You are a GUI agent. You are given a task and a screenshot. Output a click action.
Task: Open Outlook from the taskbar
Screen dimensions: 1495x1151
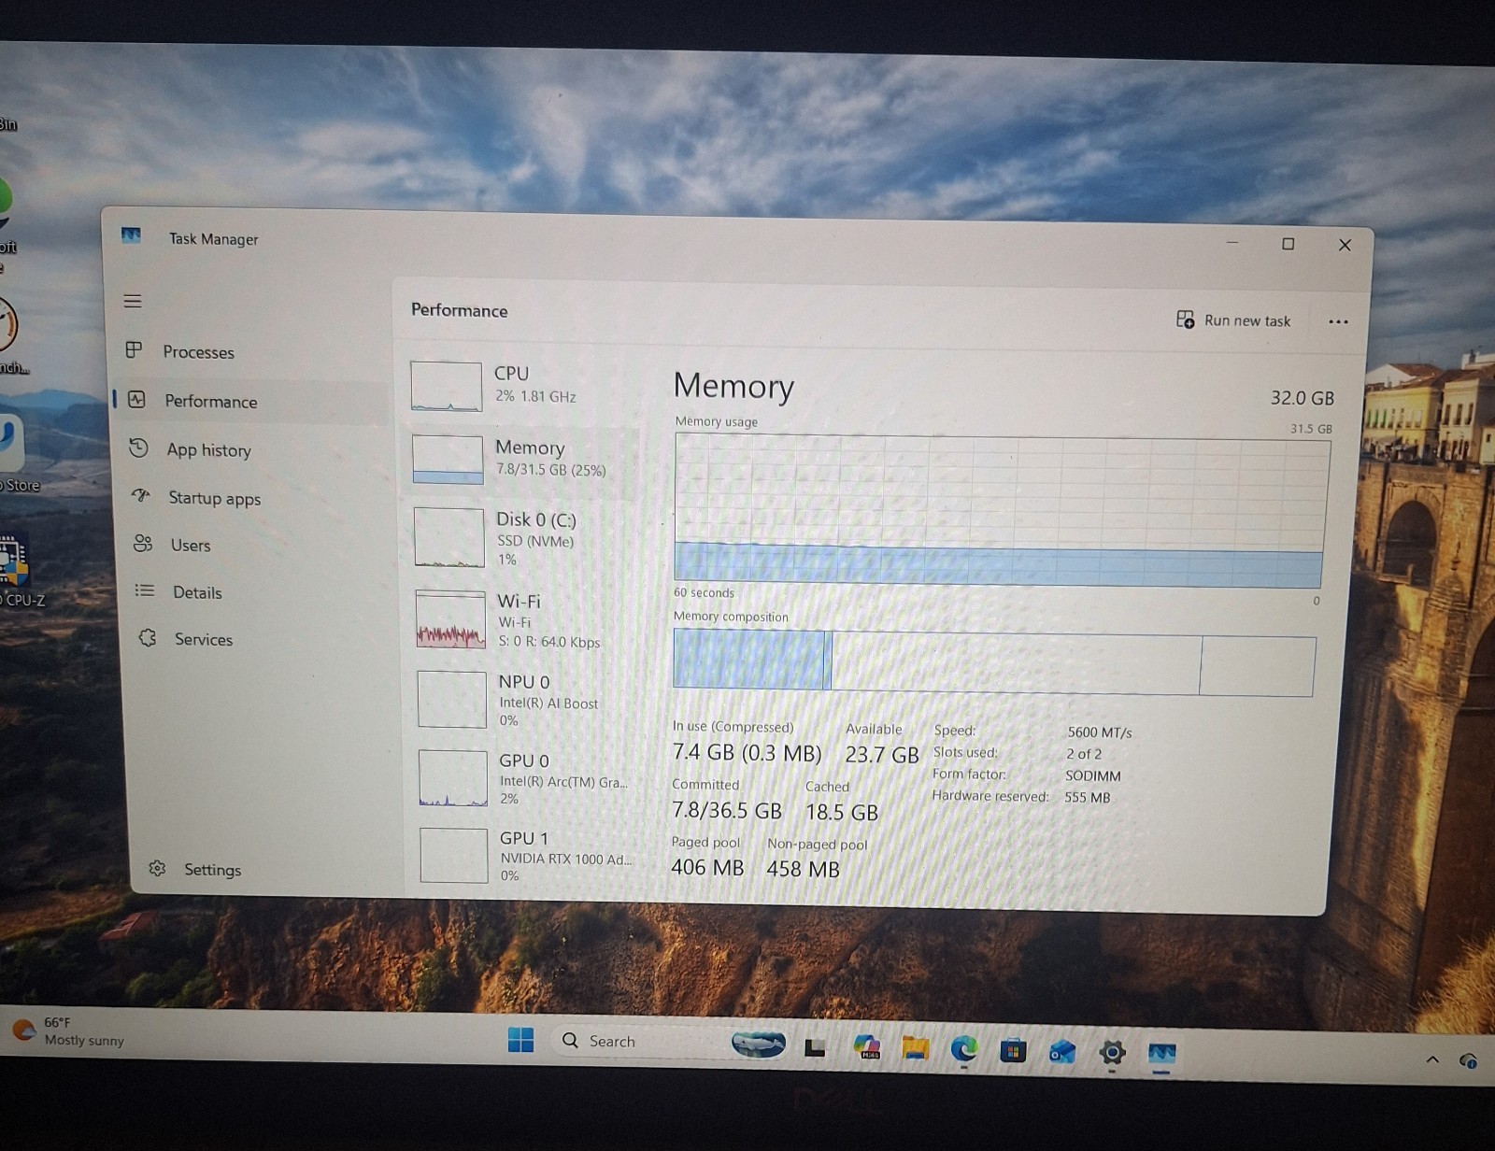[1062, 1053]
